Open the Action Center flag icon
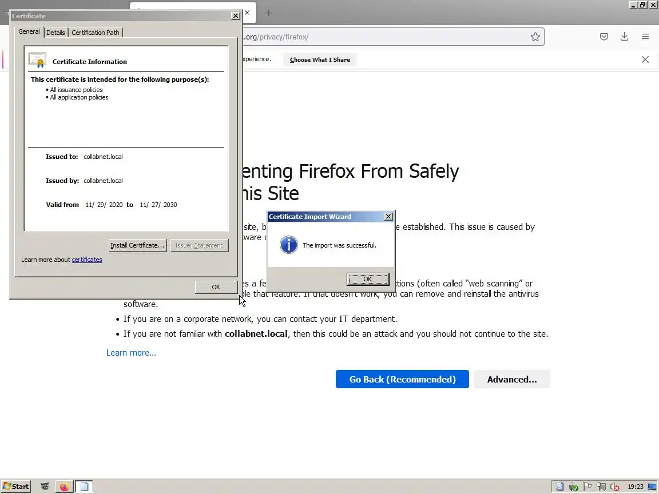Image resolution: width=659 pixels, height=494 pixels. (x=587, y=487)
